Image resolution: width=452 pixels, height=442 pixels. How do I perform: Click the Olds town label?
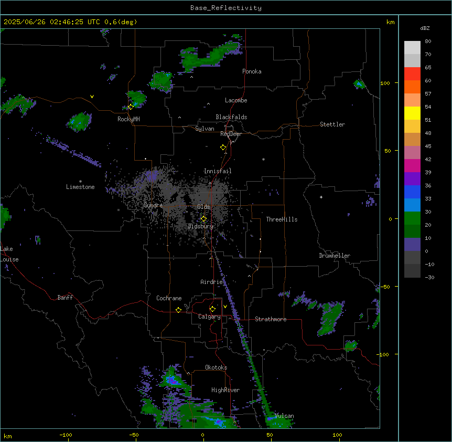pyautogui.click(x=203, y=207)
